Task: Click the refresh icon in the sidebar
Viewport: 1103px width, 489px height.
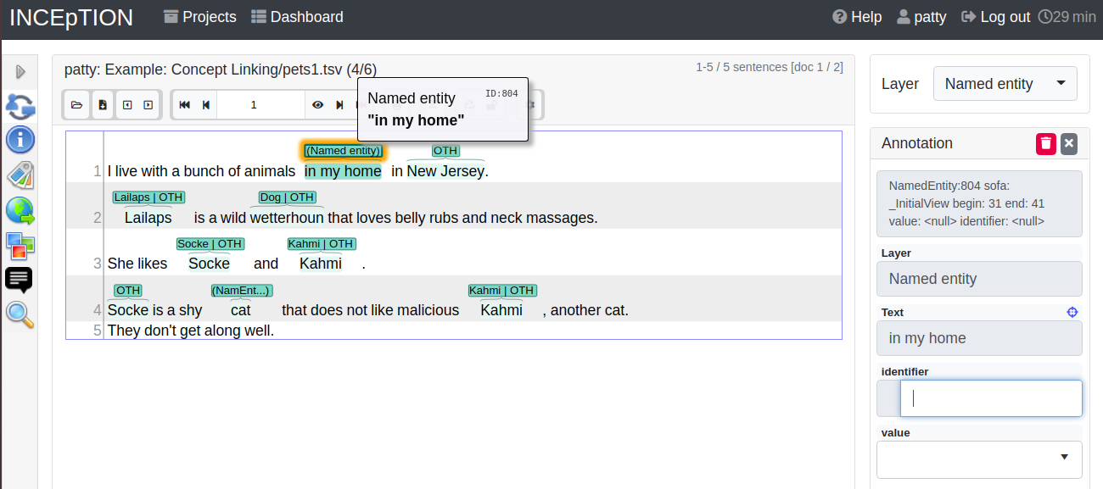Action: (x=20, y=107)
